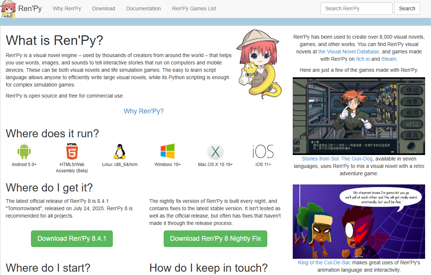Open King of the Cul-De-Sac link

(x=324, y=262)
